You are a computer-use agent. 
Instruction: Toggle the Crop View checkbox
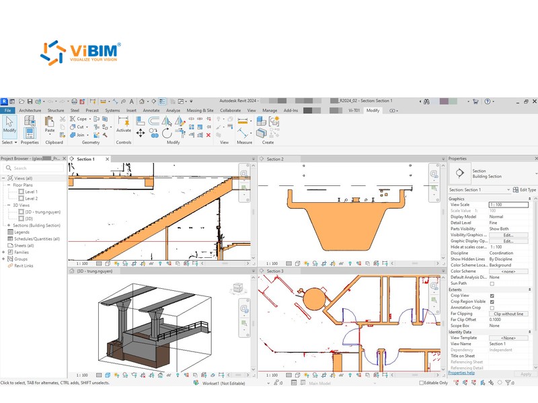[x=492, y=296]
